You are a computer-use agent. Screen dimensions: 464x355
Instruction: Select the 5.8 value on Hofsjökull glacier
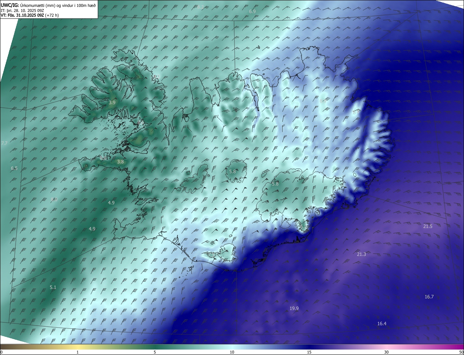point(232,171)
